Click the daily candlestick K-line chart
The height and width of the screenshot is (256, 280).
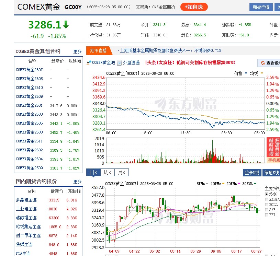183,218
